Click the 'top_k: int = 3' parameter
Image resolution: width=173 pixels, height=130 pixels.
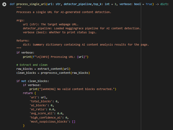(105, 4)
